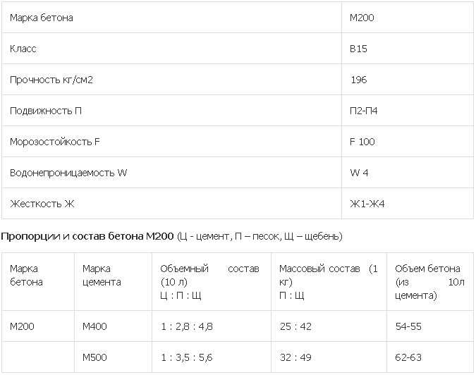Click the "Прочность кг/см2" label
Viewport: 476px width, 375px height.
coord(51,80)
